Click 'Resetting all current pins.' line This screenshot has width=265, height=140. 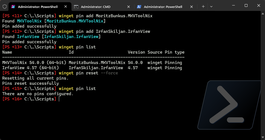pyautogui.click(x=35, y=78)
